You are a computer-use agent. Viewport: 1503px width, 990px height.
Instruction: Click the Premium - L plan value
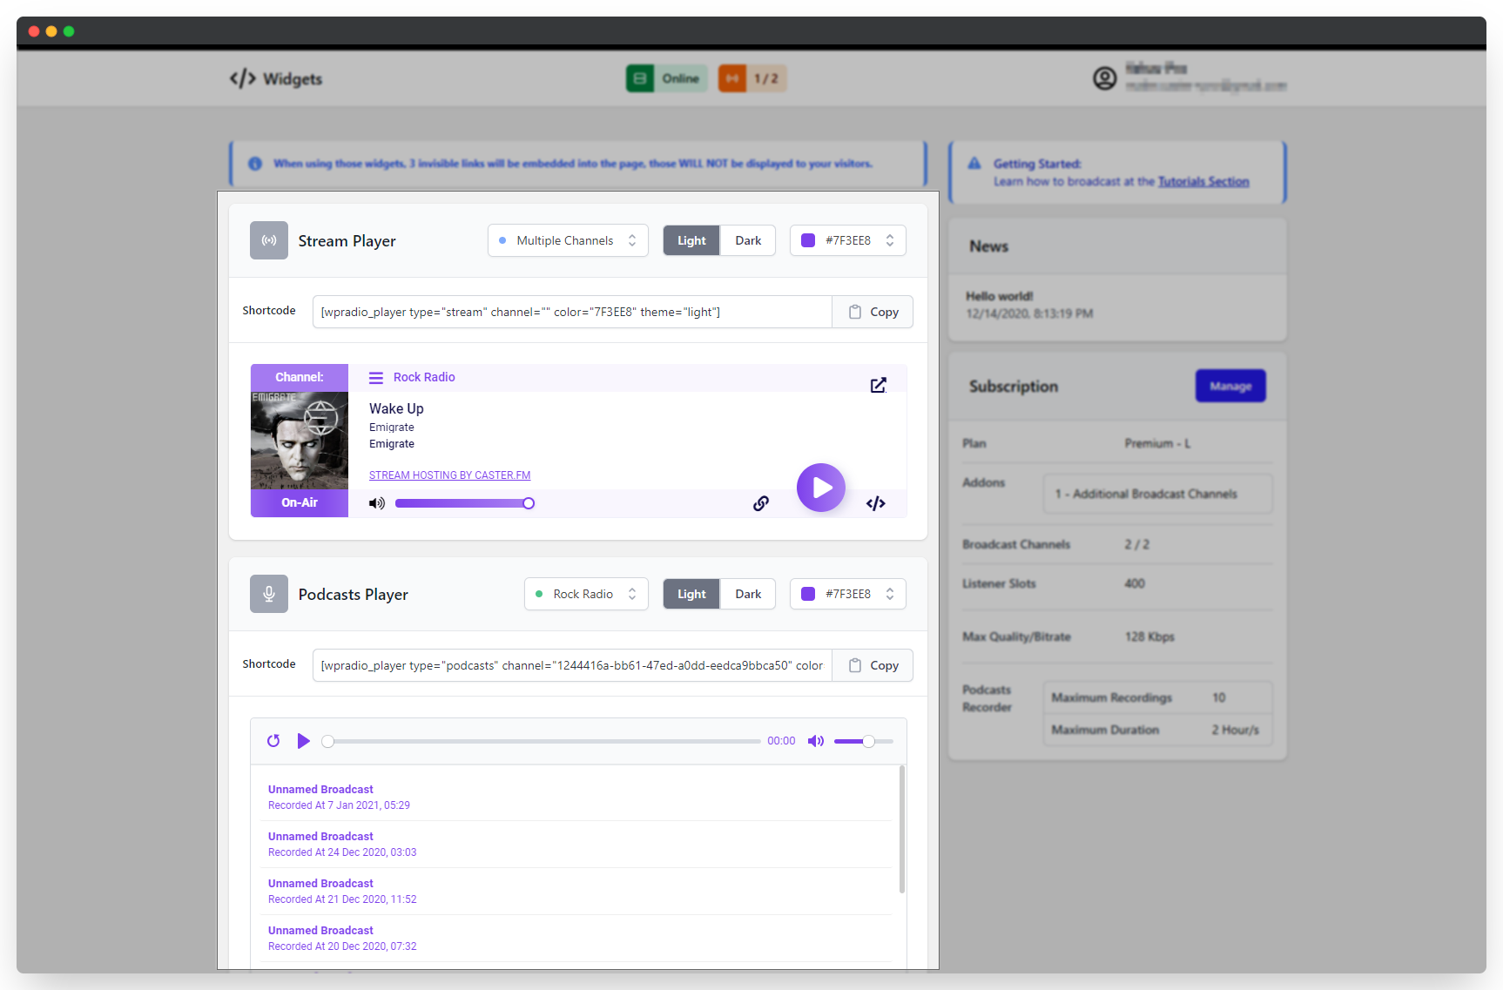(x=1157, y=443)
